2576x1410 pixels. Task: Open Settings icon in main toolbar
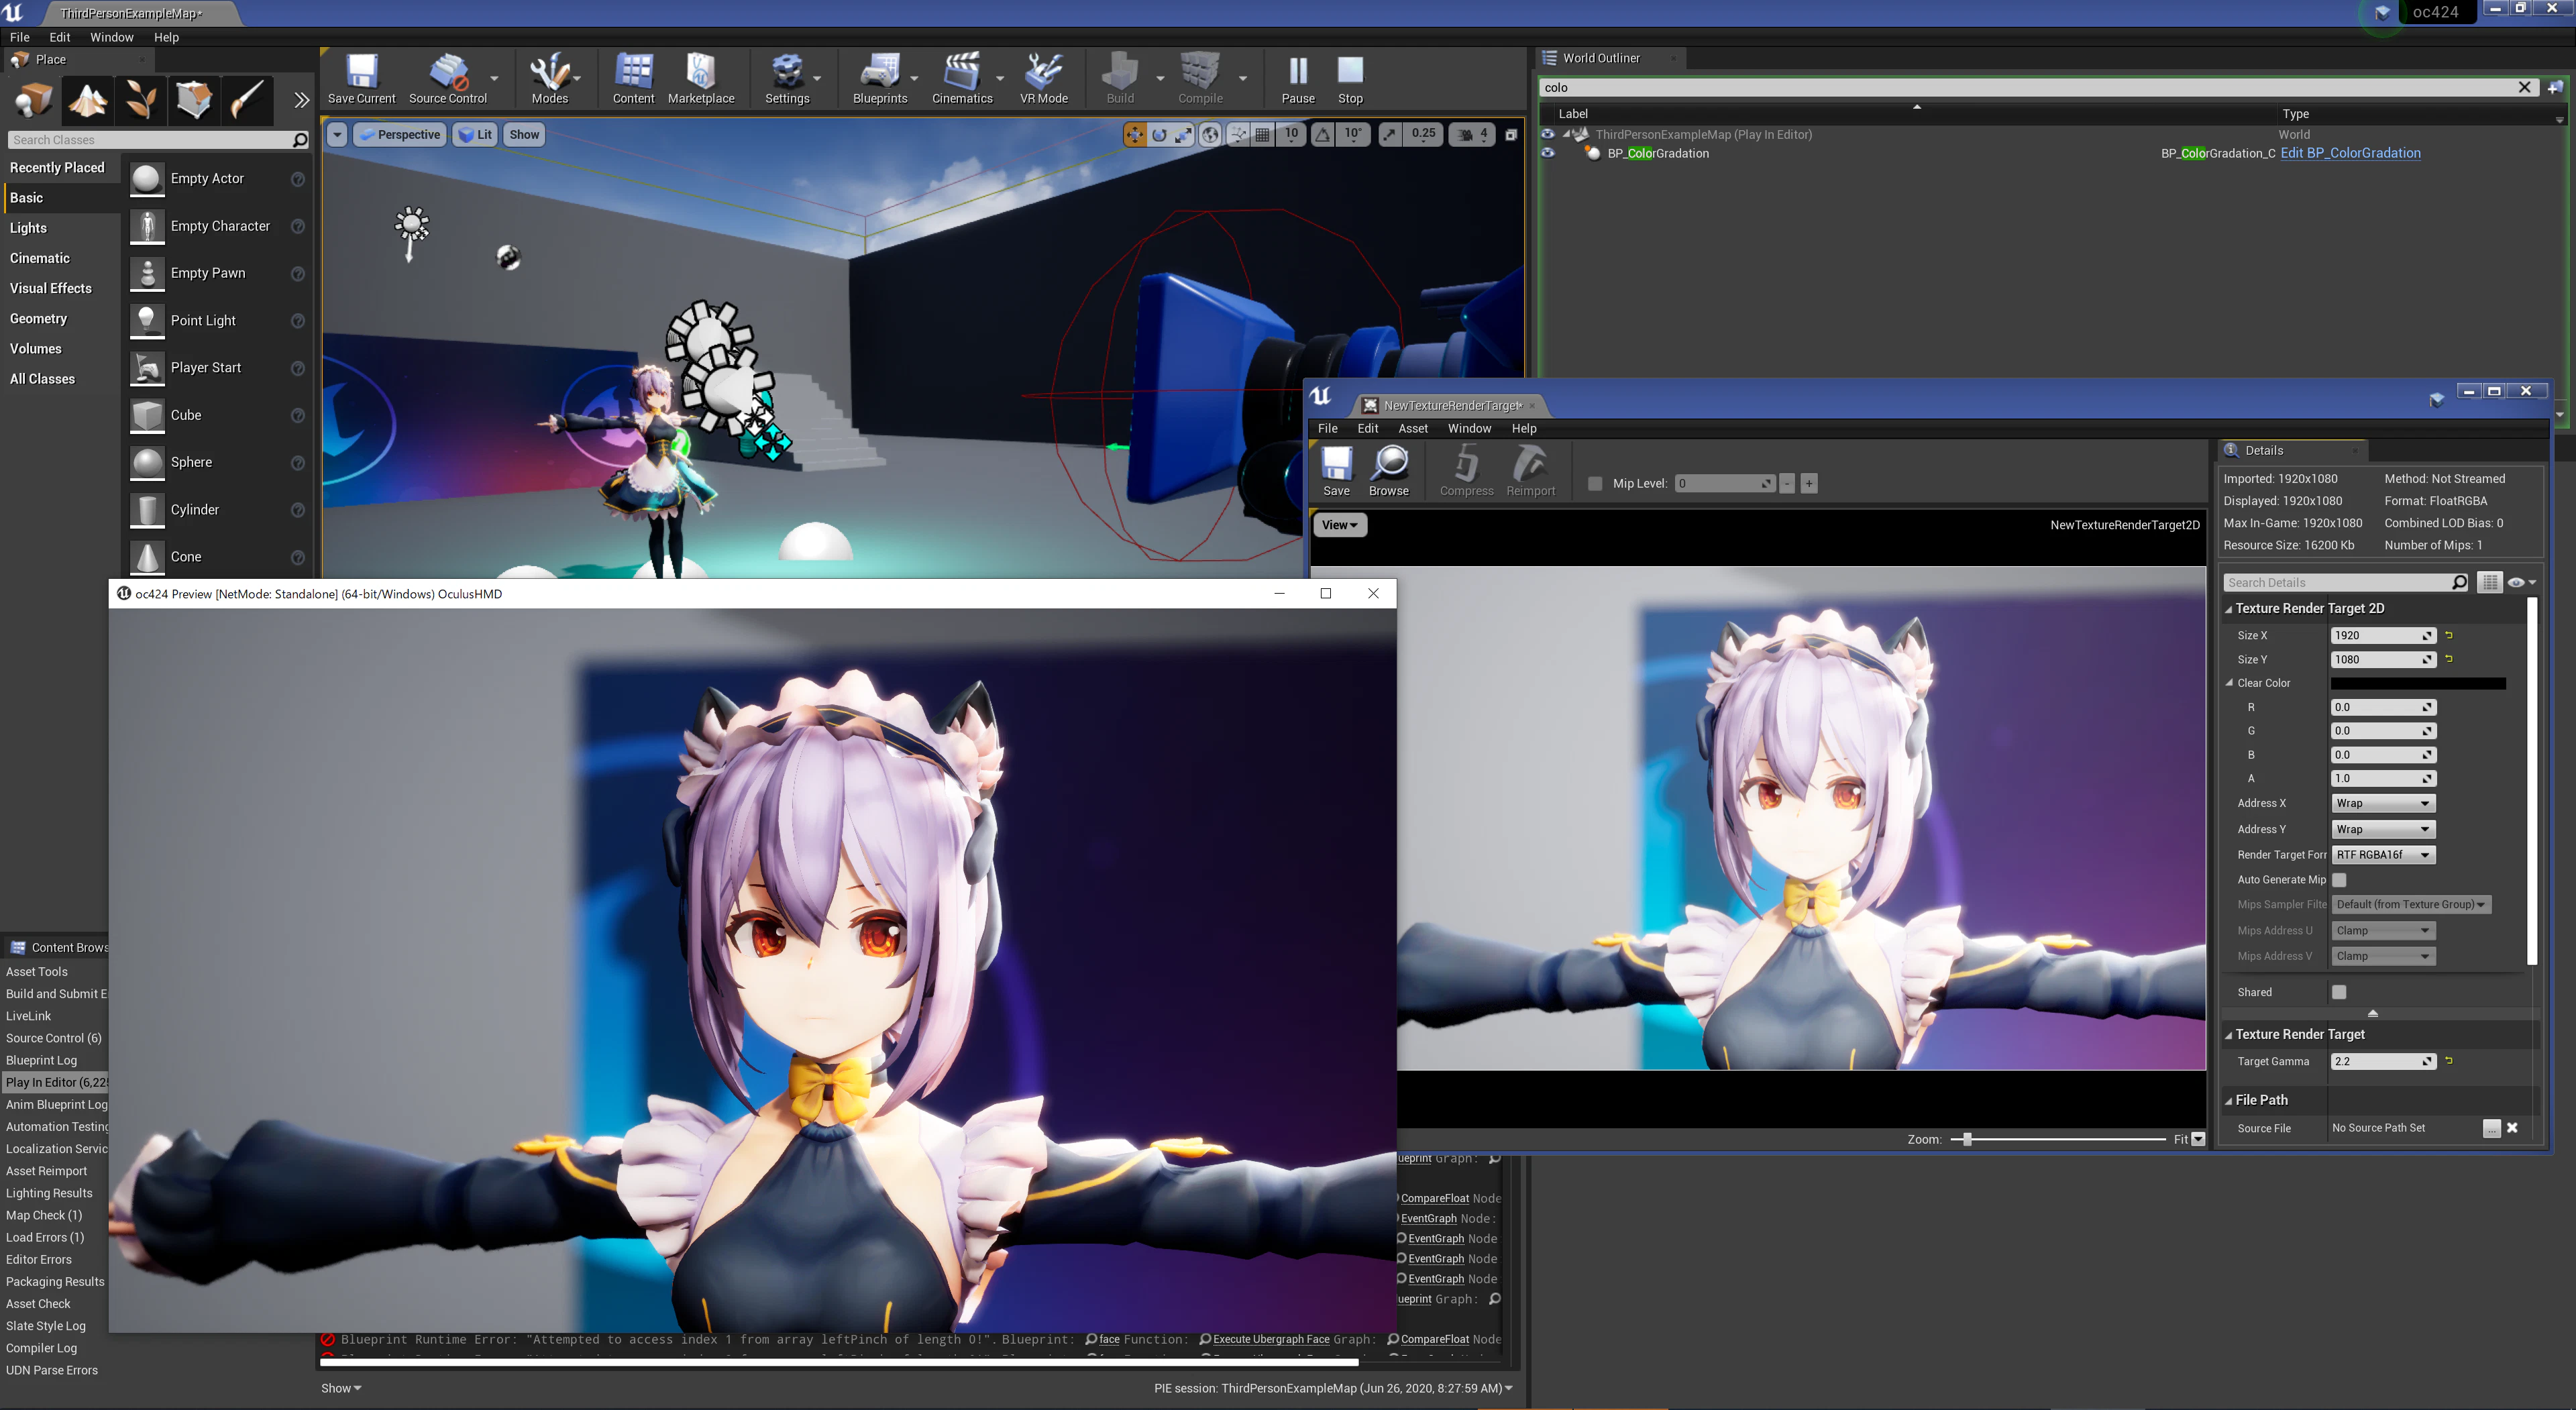pyautogui.click(x=787, y=79)
